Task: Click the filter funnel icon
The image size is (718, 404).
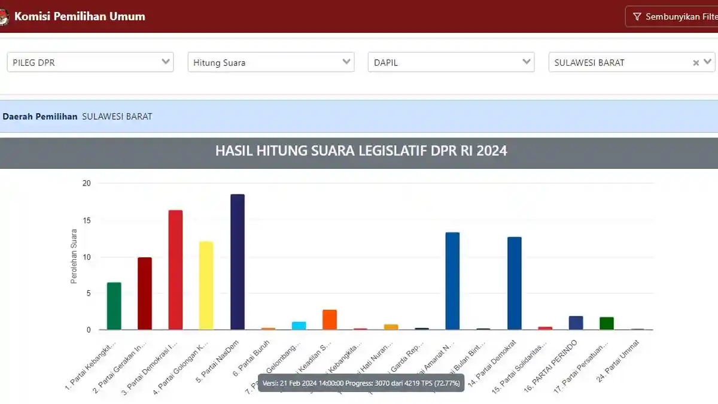Action: 637,17
